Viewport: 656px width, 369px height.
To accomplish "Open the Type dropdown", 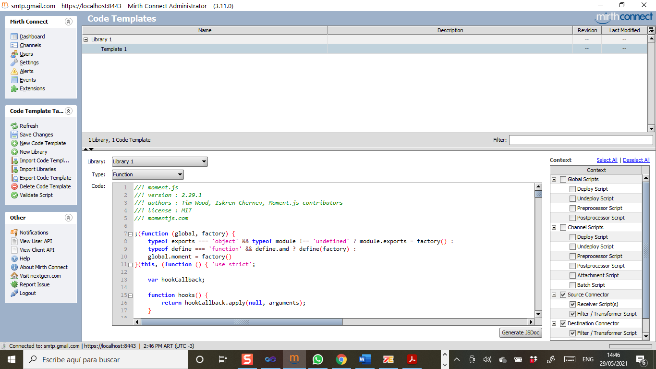I will [148, 174].
